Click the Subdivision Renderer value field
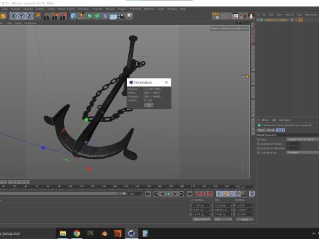 294,148
